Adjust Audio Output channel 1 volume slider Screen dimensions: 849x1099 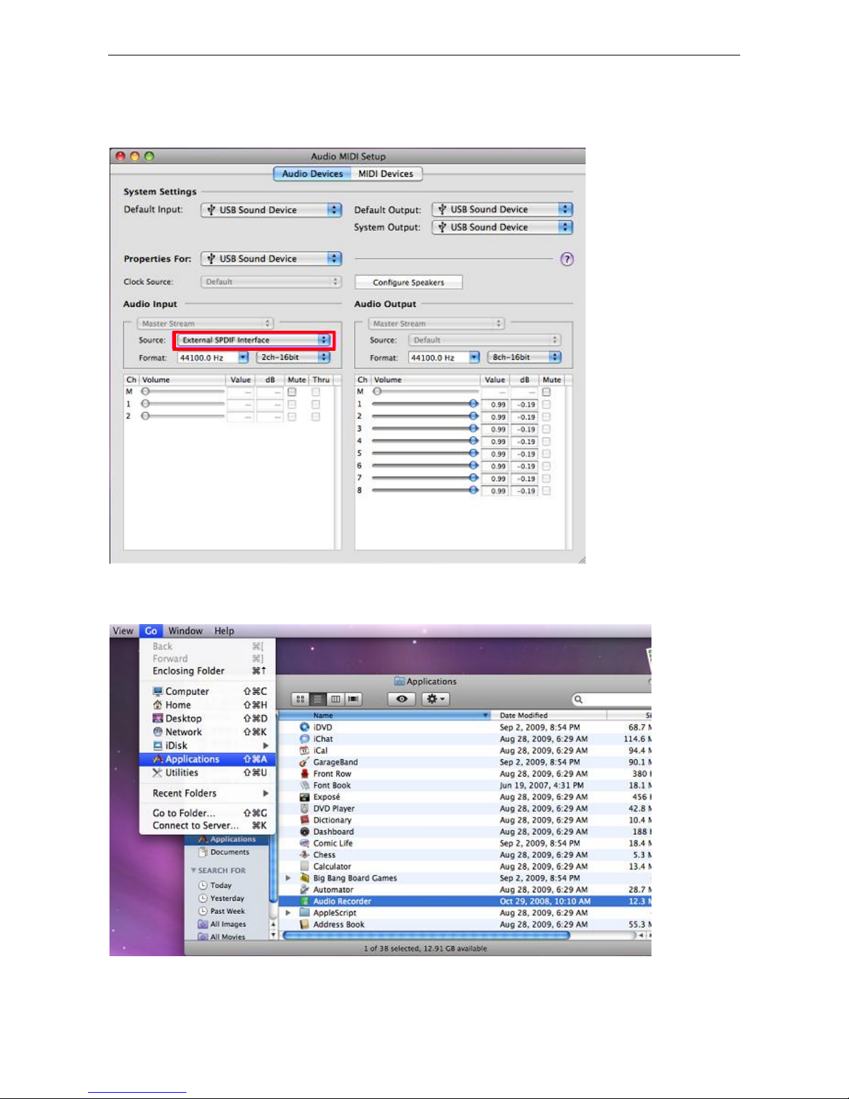pos(425,404)
